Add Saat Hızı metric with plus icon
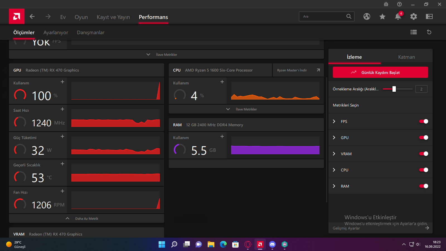The width and height of the screenshot is (446, 251). 62,109
